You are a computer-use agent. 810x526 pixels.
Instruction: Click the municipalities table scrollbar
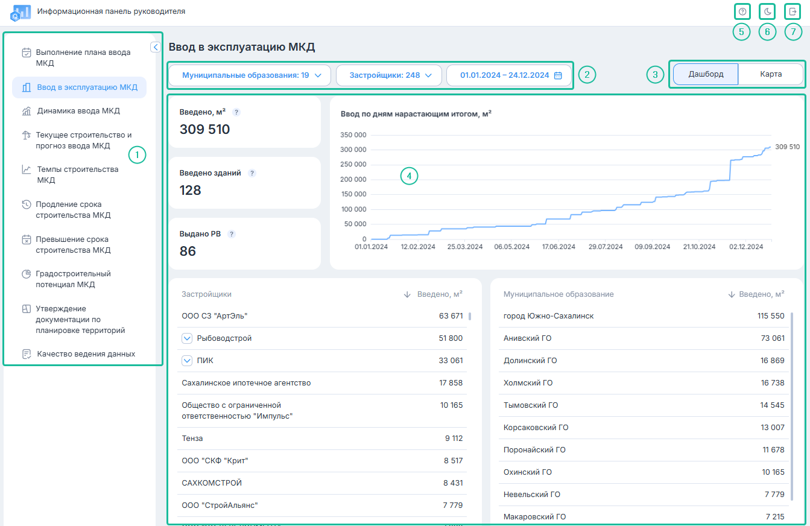click(791, 406)
